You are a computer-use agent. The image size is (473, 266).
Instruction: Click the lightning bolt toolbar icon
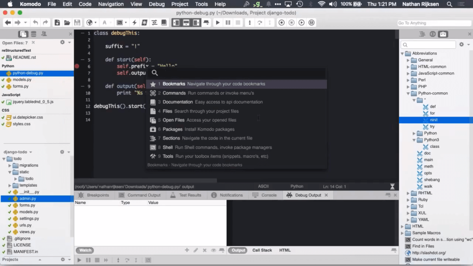pos(135,23)
